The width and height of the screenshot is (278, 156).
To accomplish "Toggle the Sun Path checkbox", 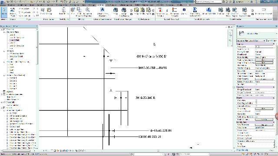I will pyautogui.click(x=256, y=84).
